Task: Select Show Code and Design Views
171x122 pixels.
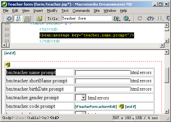Action: 18,18
